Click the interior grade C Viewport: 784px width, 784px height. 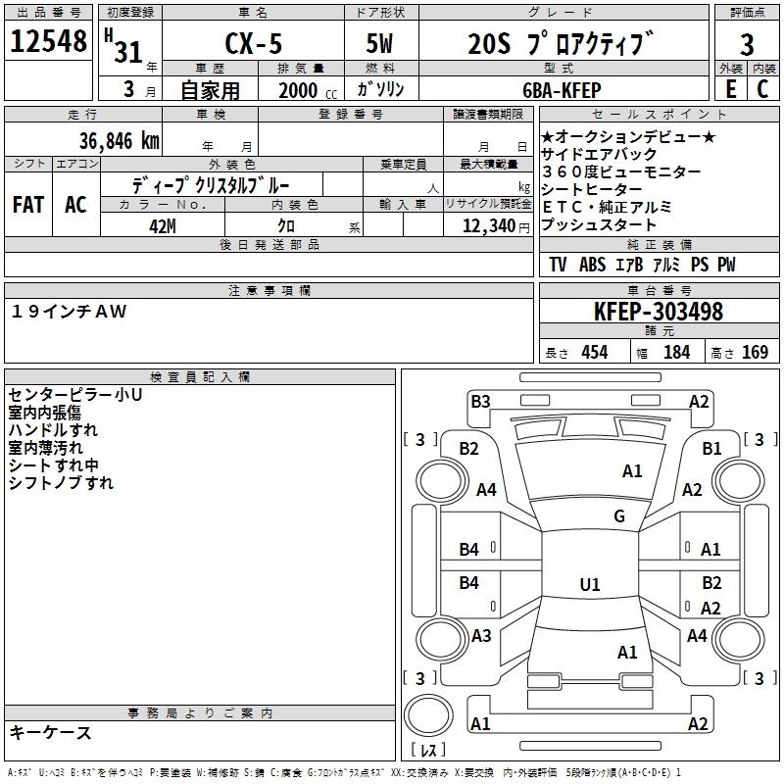click(x=762, y=89)
